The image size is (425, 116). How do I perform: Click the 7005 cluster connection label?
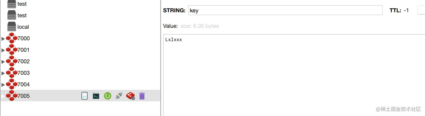(24, 96)
